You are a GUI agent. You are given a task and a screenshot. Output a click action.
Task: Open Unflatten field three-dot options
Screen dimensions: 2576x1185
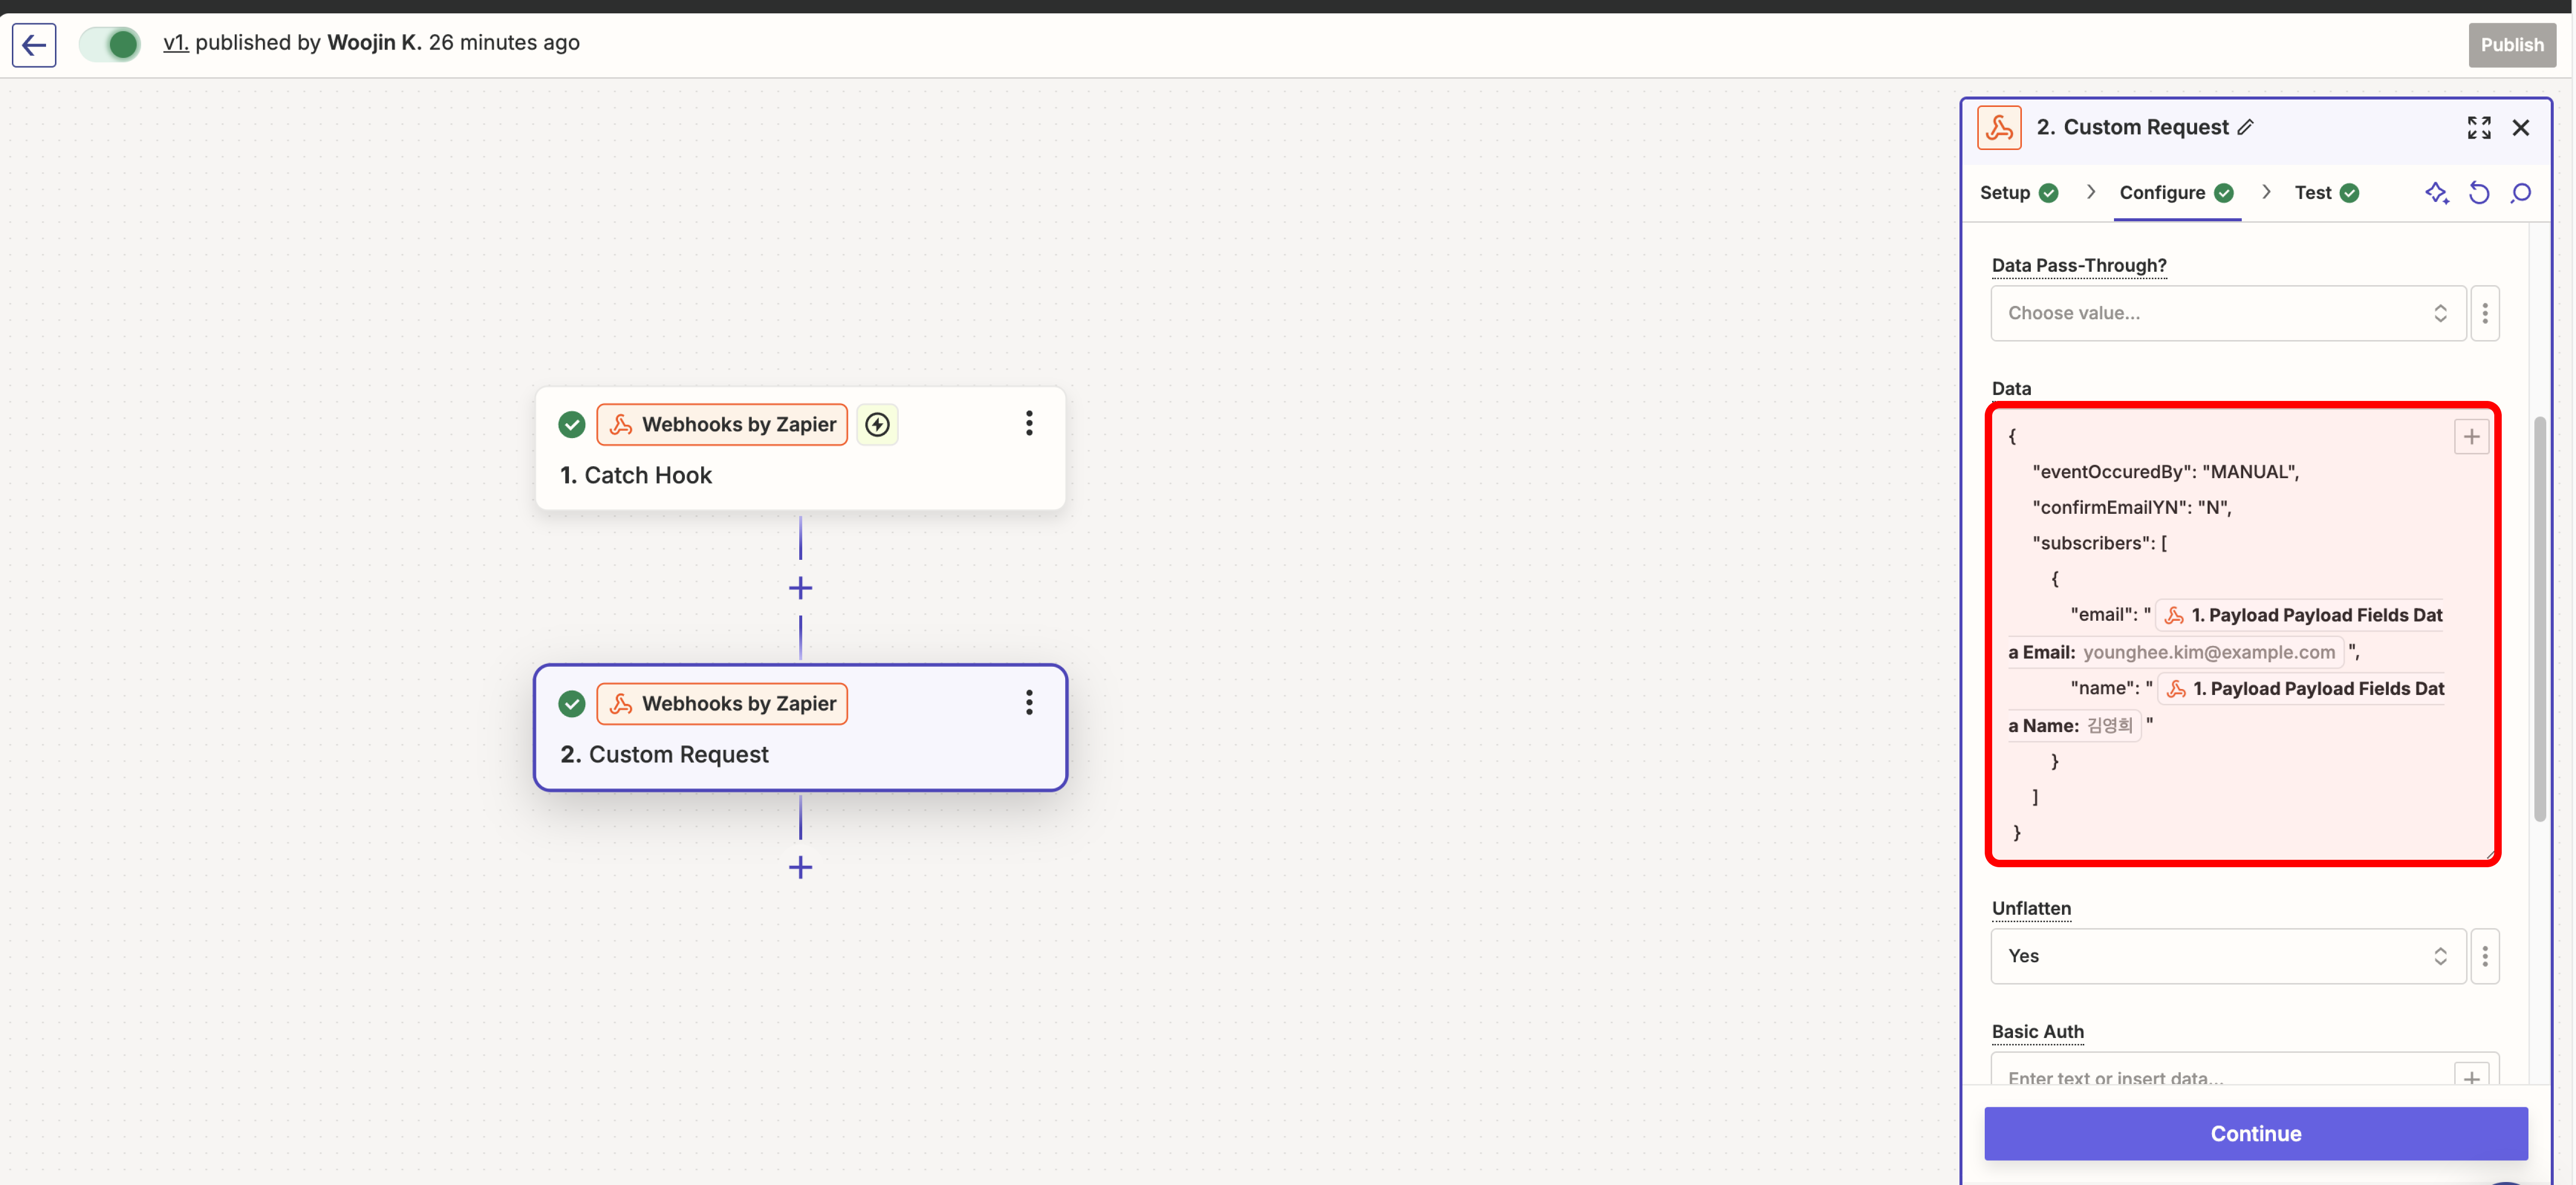coord(2484,956)
